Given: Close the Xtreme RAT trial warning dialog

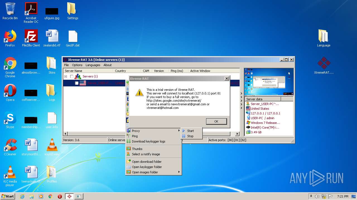Looking at the screenshot, I should coord(226,79).
